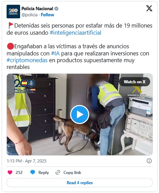Image resolution: width=159 pixels, height=193 pixels.
Task: Open the #inteligenciaartificial hashtag
Action: point(75,33)
